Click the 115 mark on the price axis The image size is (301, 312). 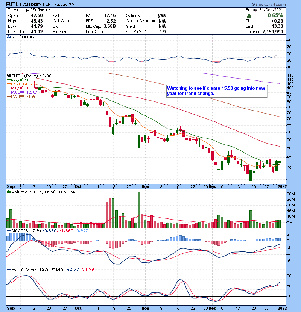(290, 76)
